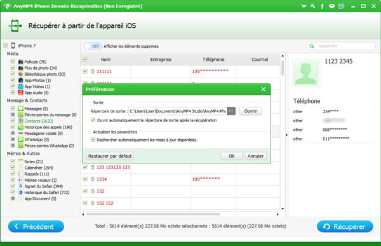Select the Contacts (3620) category
The width and height of the screenshot is (381, 246).
(39, 121)
